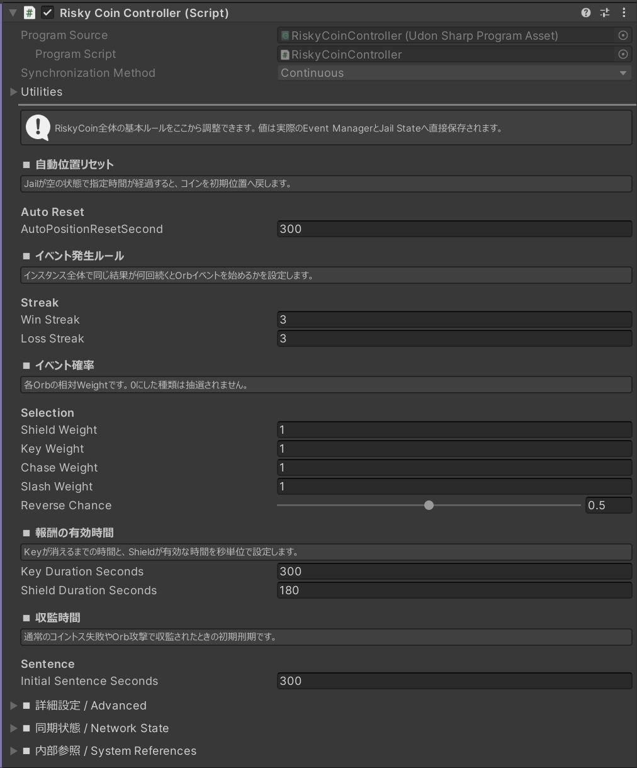
Task: Click AutoPositionResetSecond label
Action: tap(92, 229)
